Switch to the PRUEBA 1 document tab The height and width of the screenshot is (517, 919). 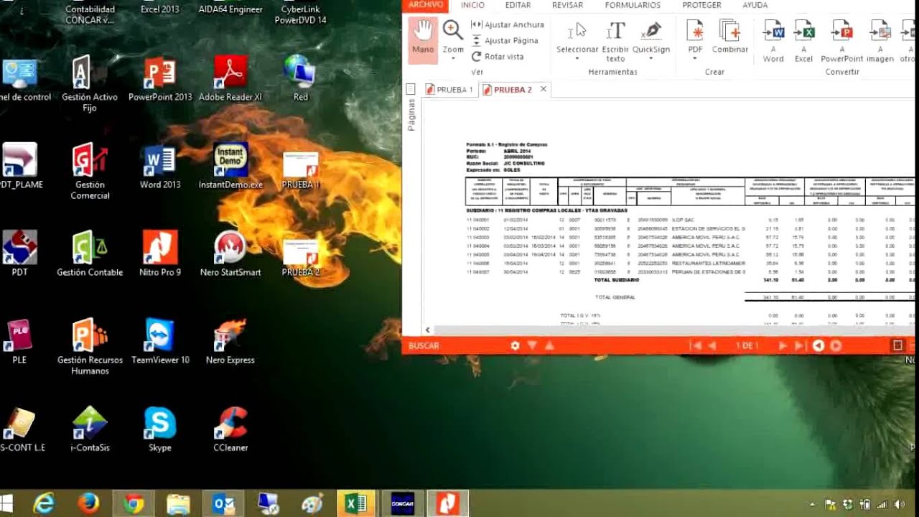click(x=449, y=90)
